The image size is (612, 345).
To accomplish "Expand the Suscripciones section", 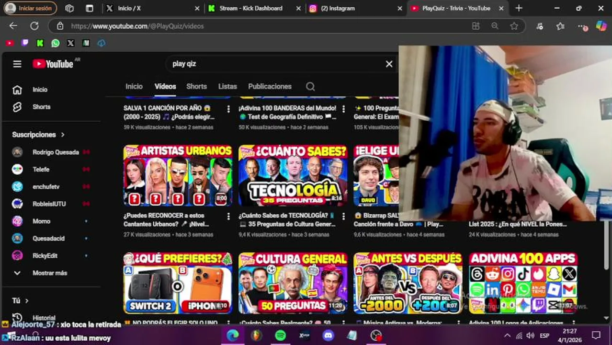I will click(x=38, y=135).
